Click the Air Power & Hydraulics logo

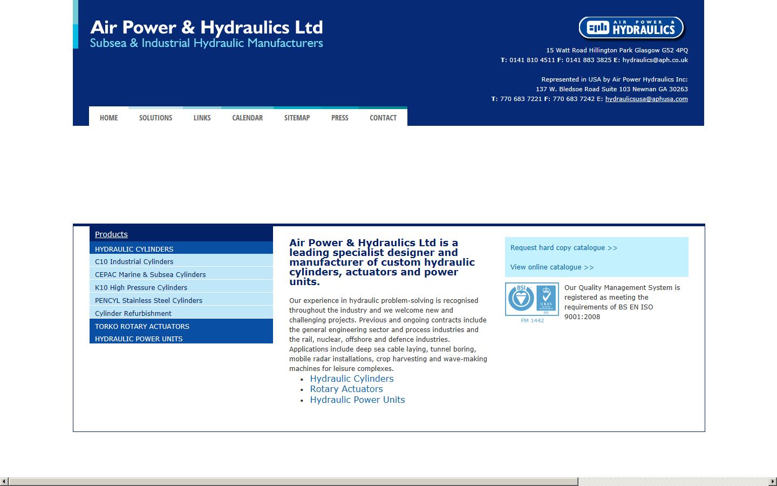[630, 27]
